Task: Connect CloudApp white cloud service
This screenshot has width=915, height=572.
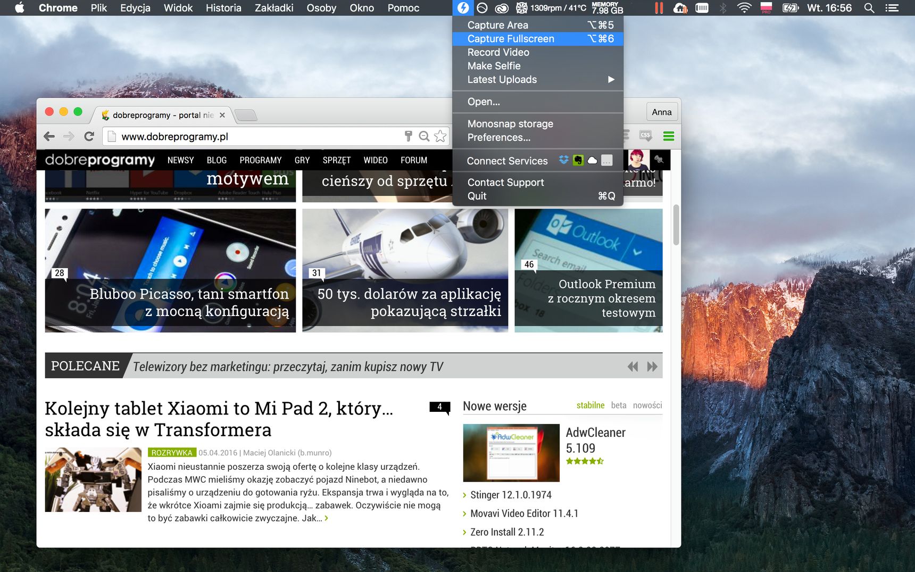Action: pyautogui.click(x=592, y=160)
